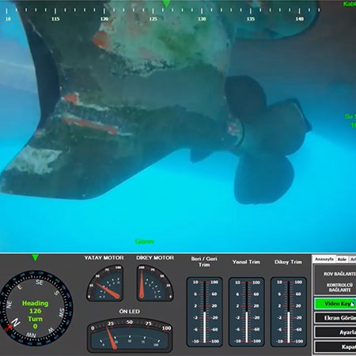Click the Heading 126 readout
The image size is (356, 356).
[x=36, y=307]
